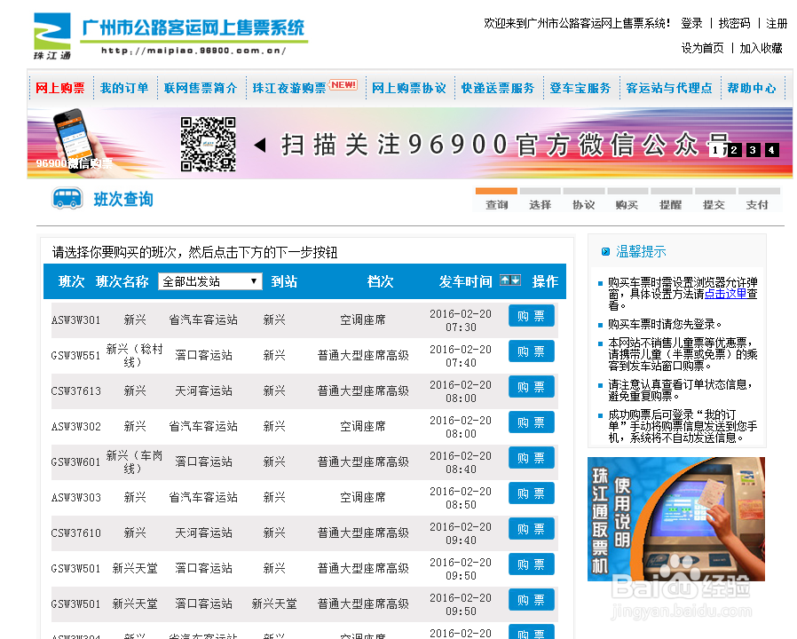Image resolution: width=797 pixels, height=639 pixels.
Task: Click 加入收藏 link
Action: pyautogui.click(x=761, y=48)
